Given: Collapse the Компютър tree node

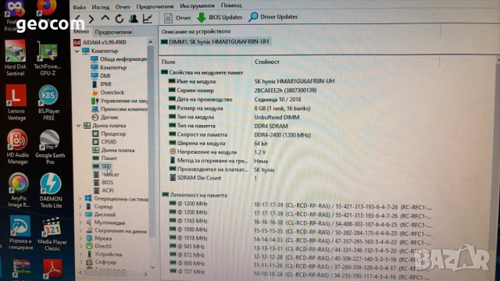Looking at the screenshot, I should (77, 51).
